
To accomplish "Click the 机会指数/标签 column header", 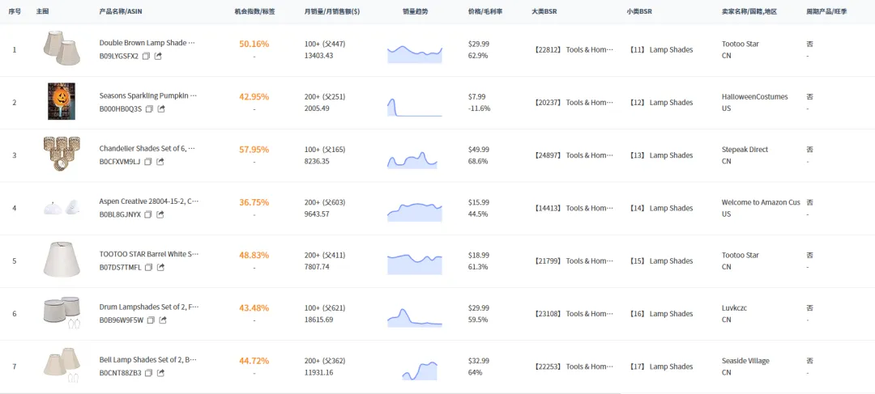I will pyautogui.click(x=254, y=11).
